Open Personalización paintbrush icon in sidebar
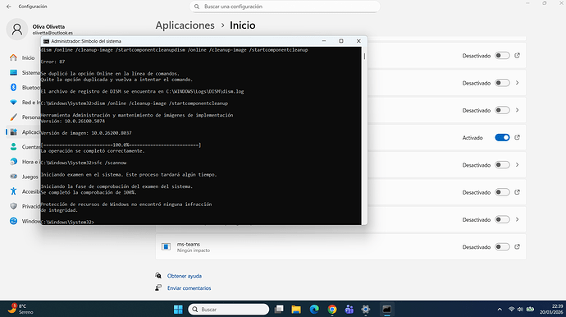Screen dimensions: 566x317 (x=13, y=117)
